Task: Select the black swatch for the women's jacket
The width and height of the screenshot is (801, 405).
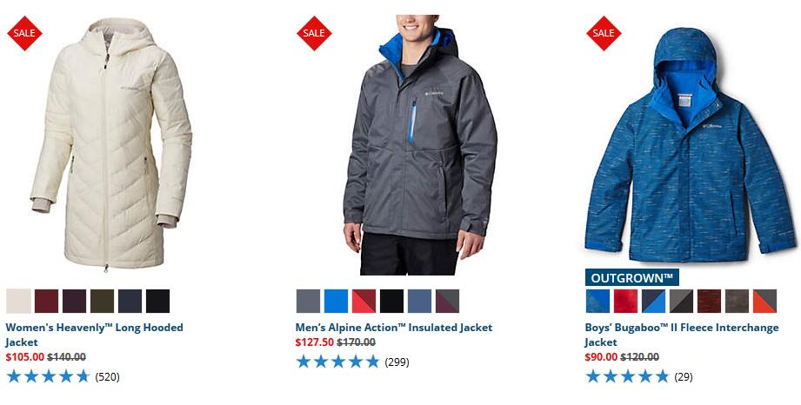Action: (157, 301)
